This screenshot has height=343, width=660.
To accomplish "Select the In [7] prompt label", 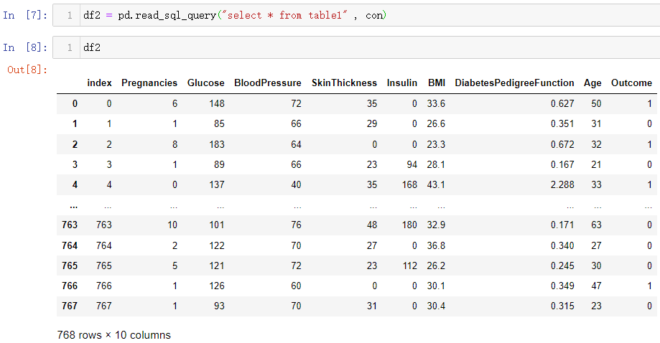I will click(25, 16).
